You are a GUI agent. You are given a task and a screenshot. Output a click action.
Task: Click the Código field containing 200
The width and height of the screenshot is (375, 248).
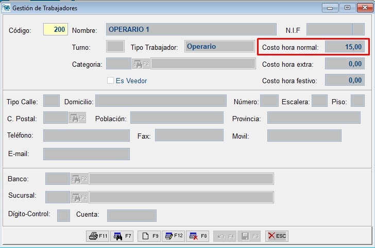click(x=55, y=30)
